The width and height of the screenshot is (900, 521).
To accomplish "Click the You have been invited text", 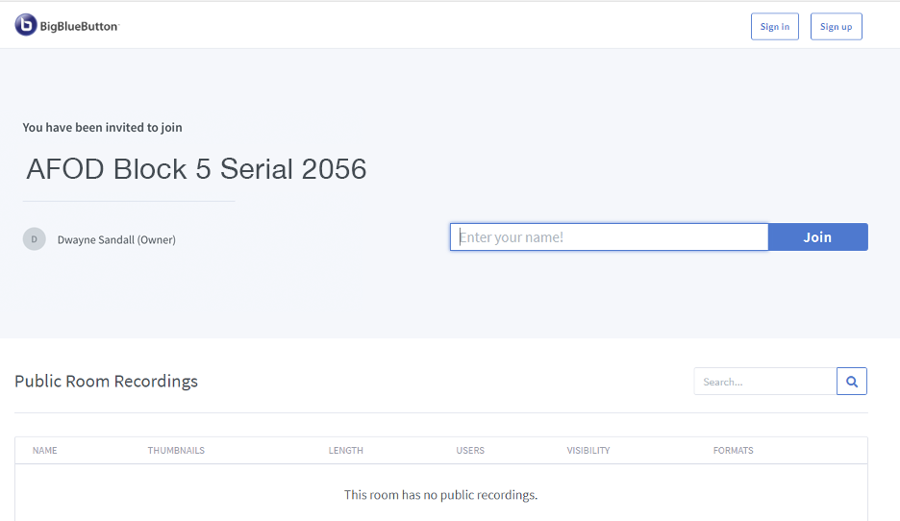I will [x=102, y=127].
